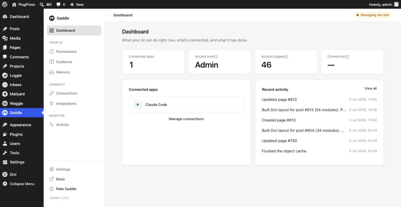Click the Saddle logo at panel top
This screenshot has width=401, height=207.
tap(52, 18)
